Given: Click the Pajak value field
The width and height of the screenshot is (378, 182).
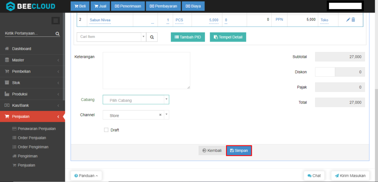Looking at the screenshot, I should pyautogui.click(x=340, y=87).
